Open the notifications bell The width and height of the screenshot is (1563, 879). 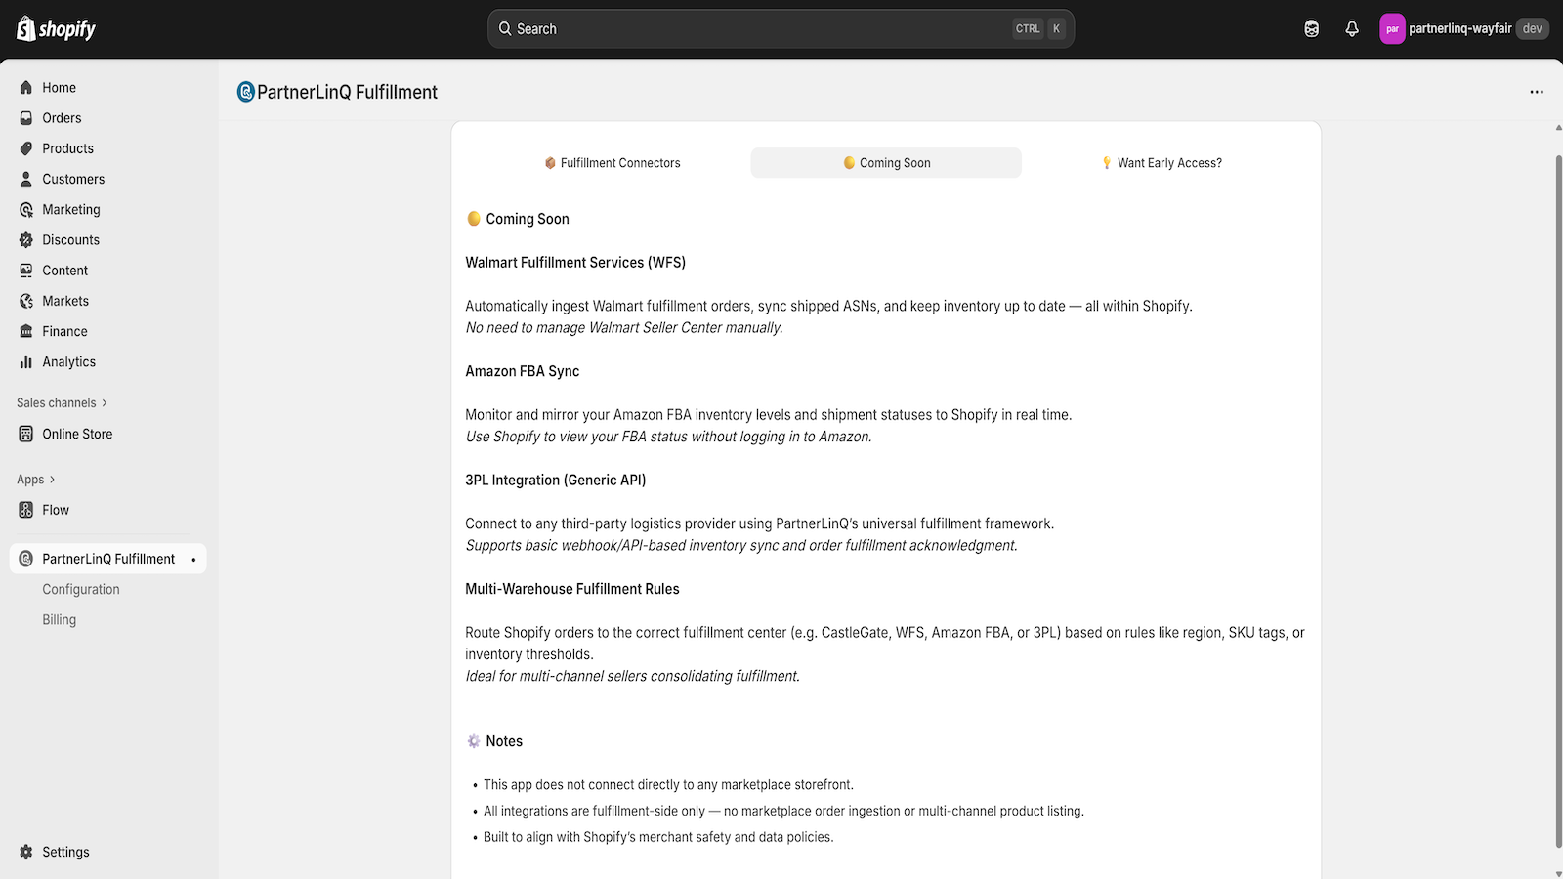click(1352, 28)
